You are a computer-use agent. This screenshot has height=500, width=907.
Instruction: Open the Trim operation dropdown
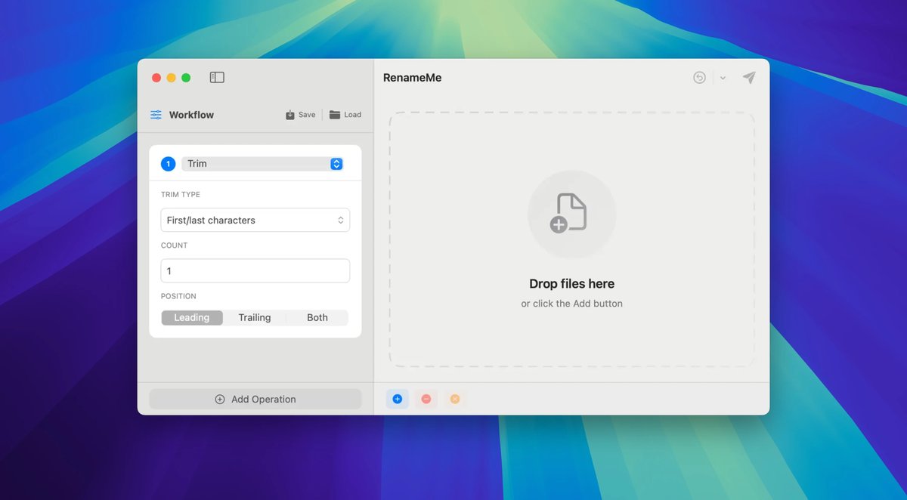(262, 164)
